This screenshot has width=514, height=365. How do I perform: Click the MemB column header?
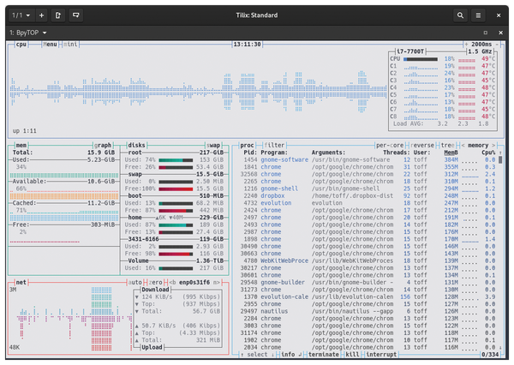pyautogui.click(x=451, y=153)
